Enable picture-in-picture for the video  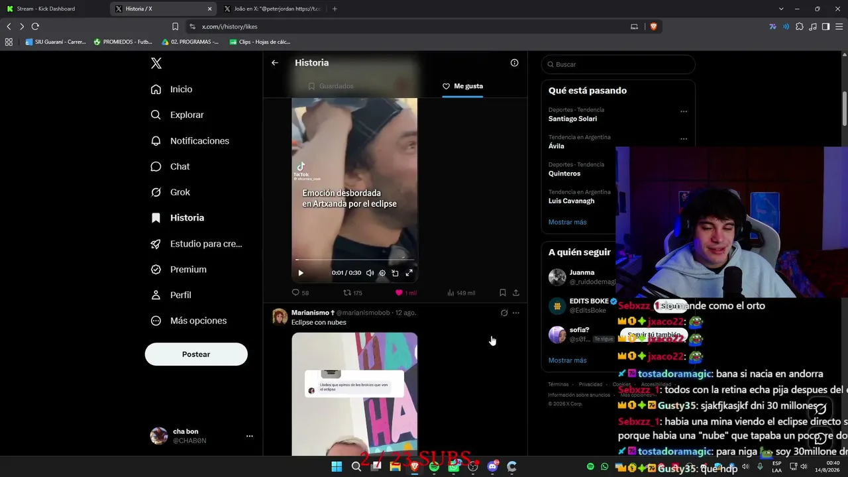coord(396,273)
